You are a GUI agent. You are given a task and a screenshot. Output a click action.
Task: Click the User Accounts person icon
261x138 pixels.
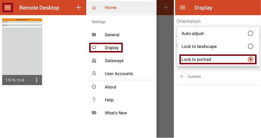tap(94, 73)
